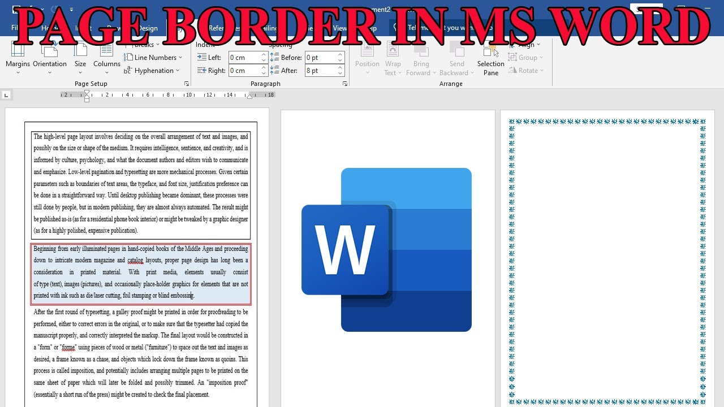Click the Indent Right icon
This screenshot has height=407, width=724.
point(201,71)
